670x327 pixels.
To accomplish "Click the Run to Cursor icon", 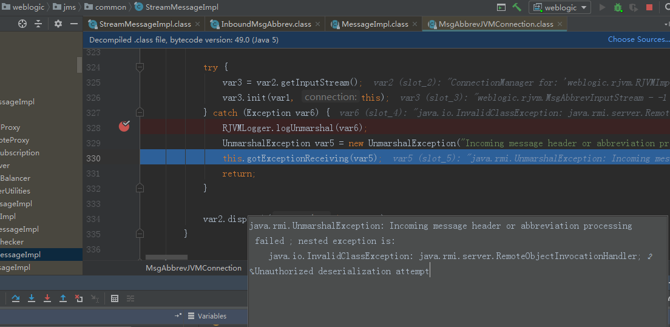I will point(95,298).
